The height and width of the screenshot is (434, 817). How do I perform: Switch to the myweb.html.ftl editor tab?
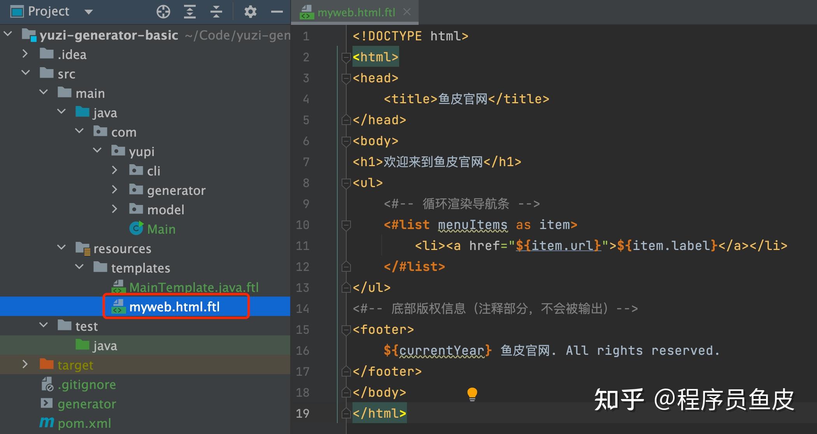356,12
